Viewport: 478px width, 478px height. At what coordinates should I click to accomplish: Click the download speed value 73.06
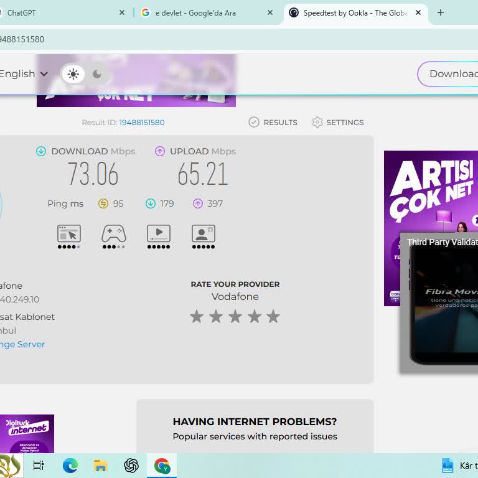[93, 174]
